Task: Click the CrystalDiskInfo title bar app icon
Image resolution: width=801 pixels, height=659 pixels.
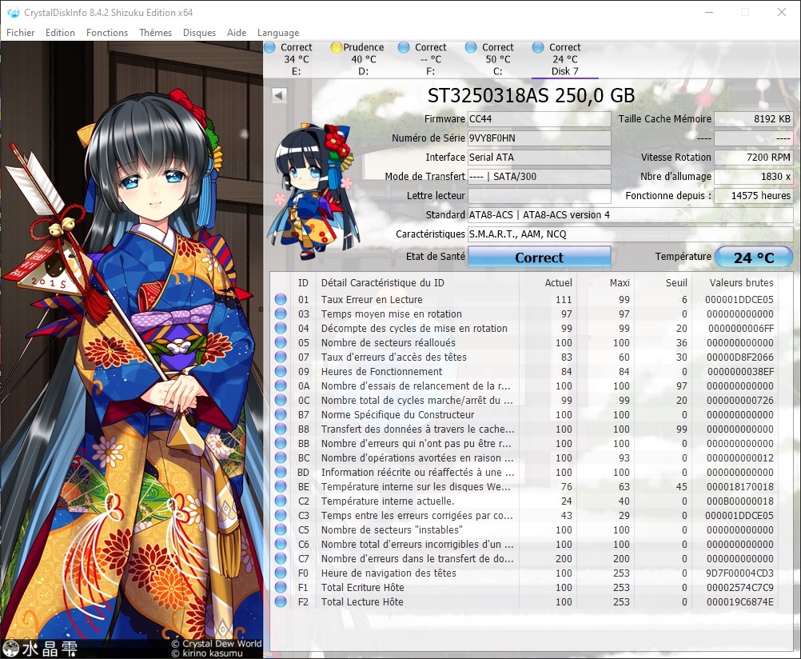Action: (13, 12)
